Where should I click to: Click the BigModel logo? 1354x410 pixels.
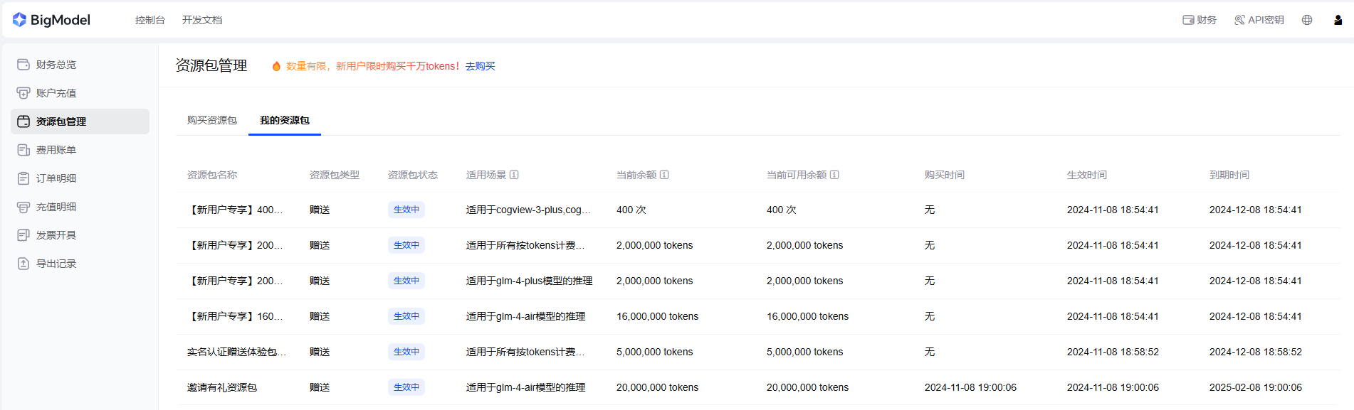pos(51,20)
